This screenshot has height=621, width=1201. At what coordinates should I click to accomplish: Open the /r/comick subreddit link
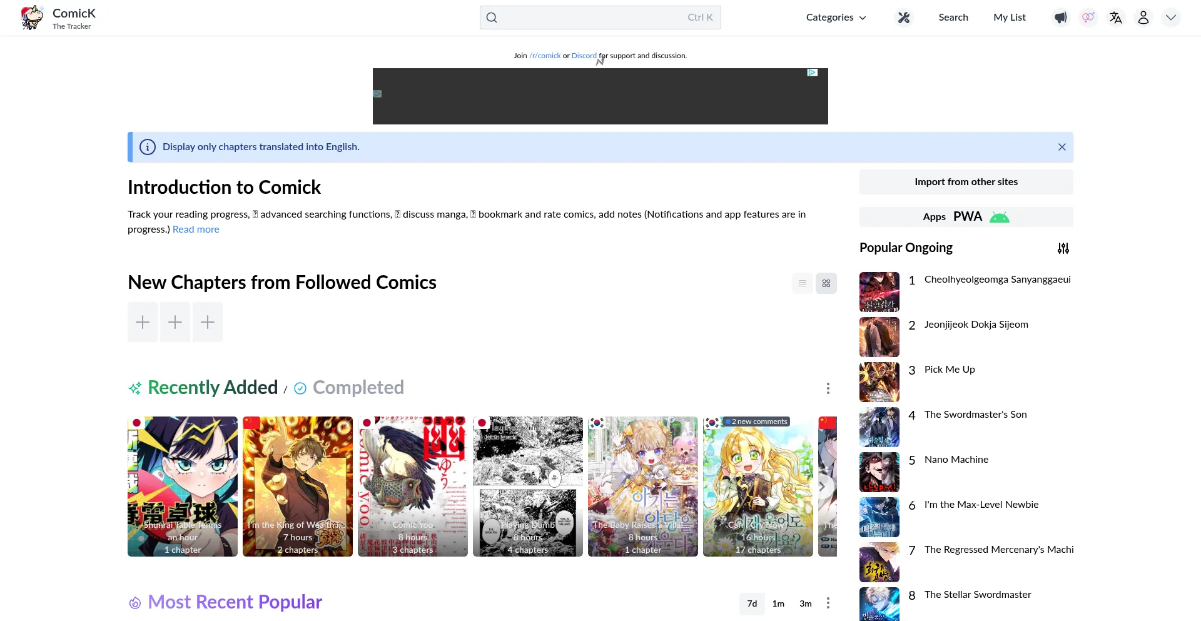pos(545,56)
